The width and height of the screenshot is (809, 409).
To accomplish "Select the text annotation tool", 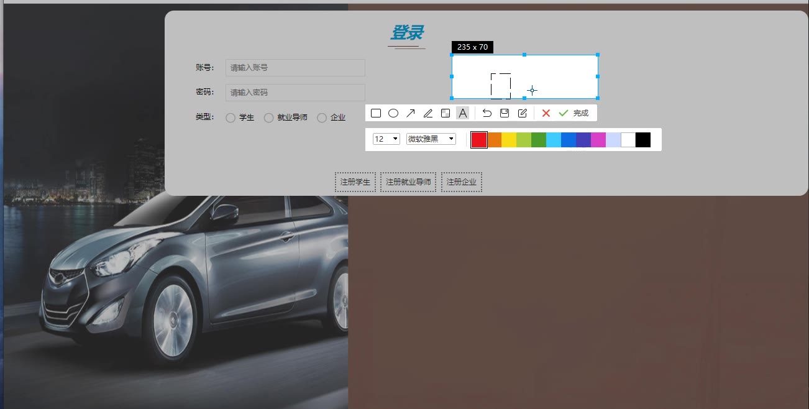I will tap(463, 113).
